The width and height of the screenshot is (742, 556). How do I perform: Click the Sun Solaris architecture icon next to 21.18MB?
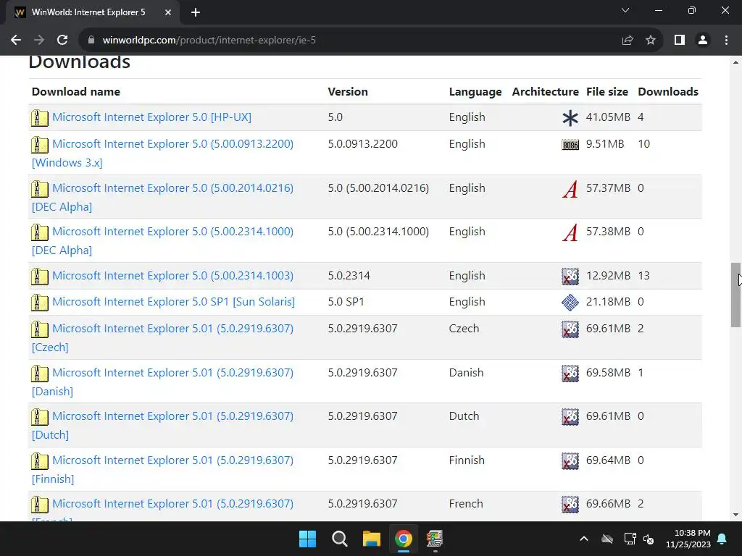[570, 303]
